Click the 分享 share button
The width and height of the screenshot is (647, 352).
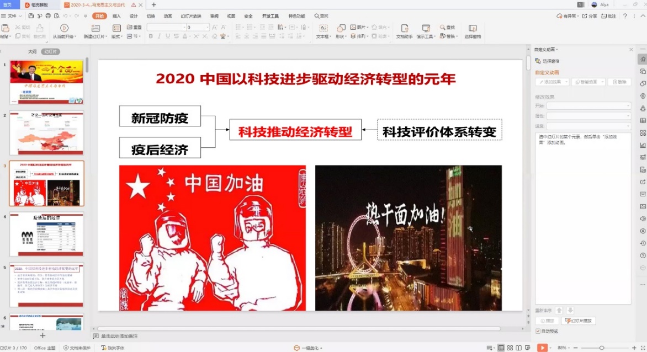tap(590, 16)
